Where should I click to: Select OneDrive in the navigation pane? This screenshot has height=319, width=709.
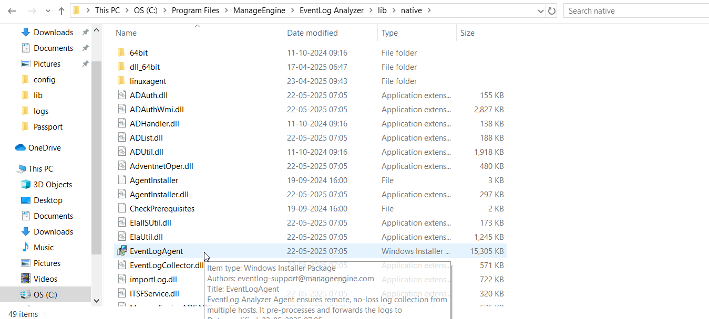point(44,148)
